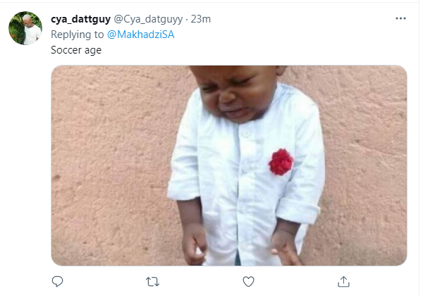
Task: Click the red flower on the shirt in the photo
Action: pos(281,162)
